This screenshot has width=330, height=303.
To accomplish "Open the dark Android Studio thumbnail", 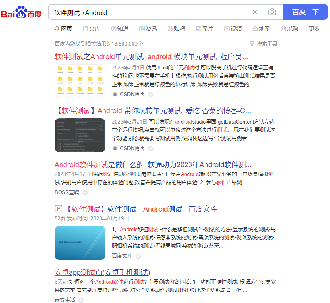I will [x=80, y=135].
